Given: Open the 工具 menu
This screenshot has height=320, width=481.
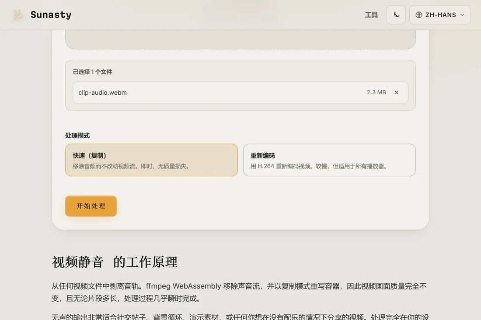Looking at the screenshot, I should 371,15.
